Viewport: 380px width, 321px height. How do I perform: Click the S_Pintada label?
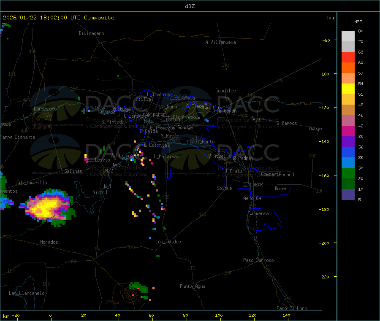[113, 122]
